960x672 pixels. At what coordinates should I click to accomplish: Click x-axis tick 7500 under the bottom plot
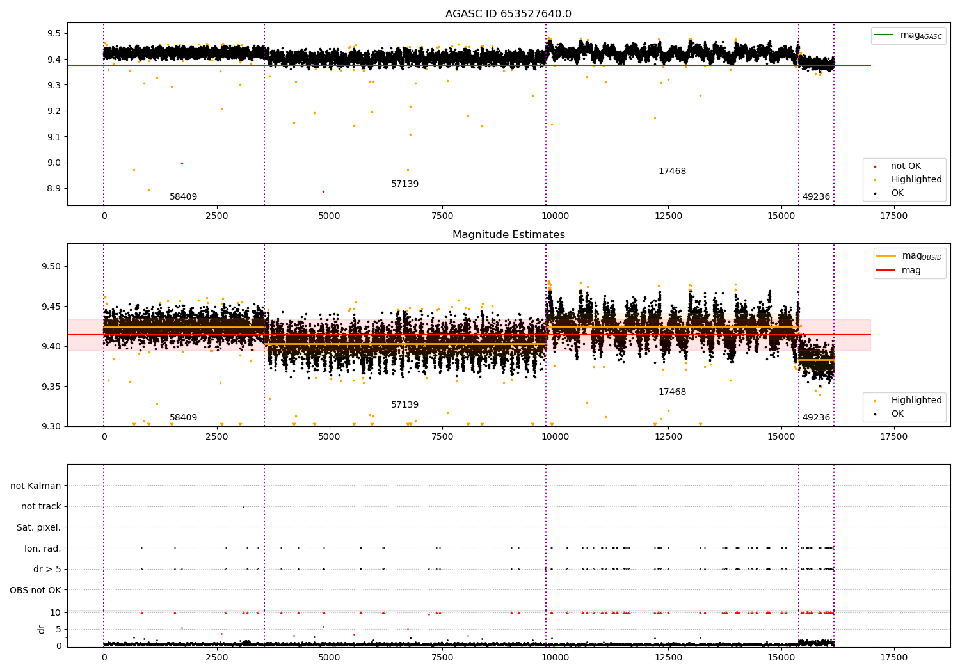[x=442, y=658]
